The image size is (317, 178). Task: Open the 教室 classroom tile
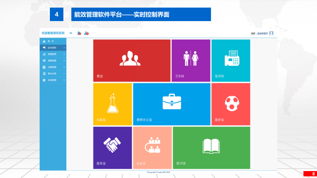click(132, 61)
